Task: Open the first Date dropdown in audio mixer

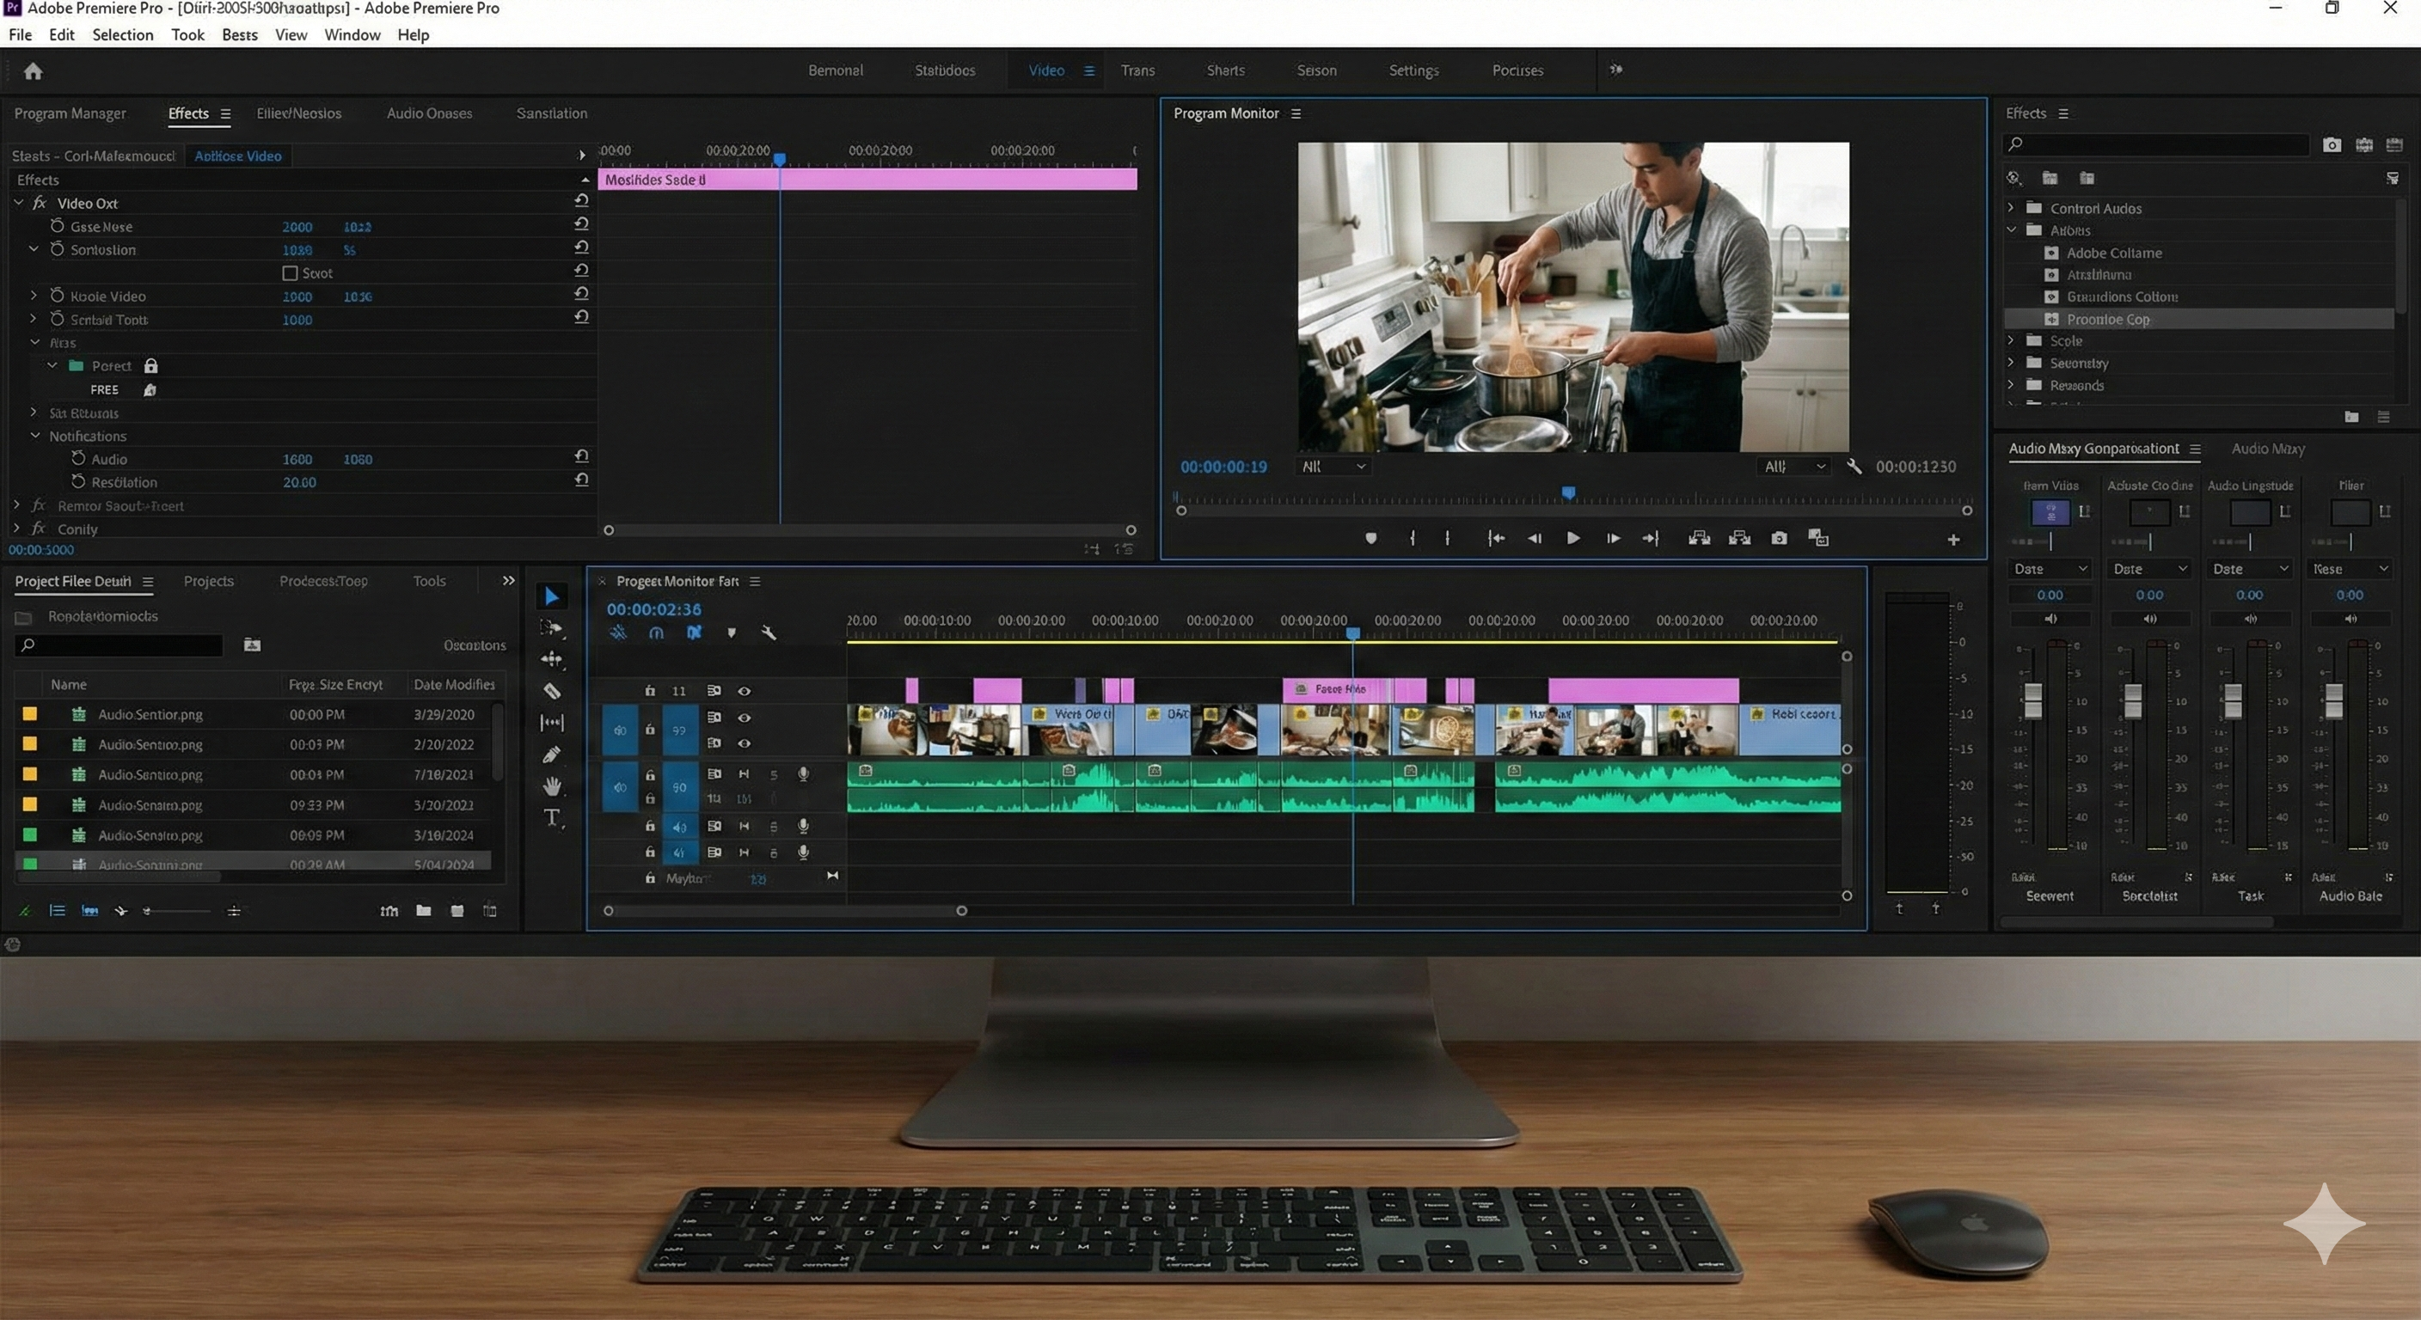Action: [2050, 570]
